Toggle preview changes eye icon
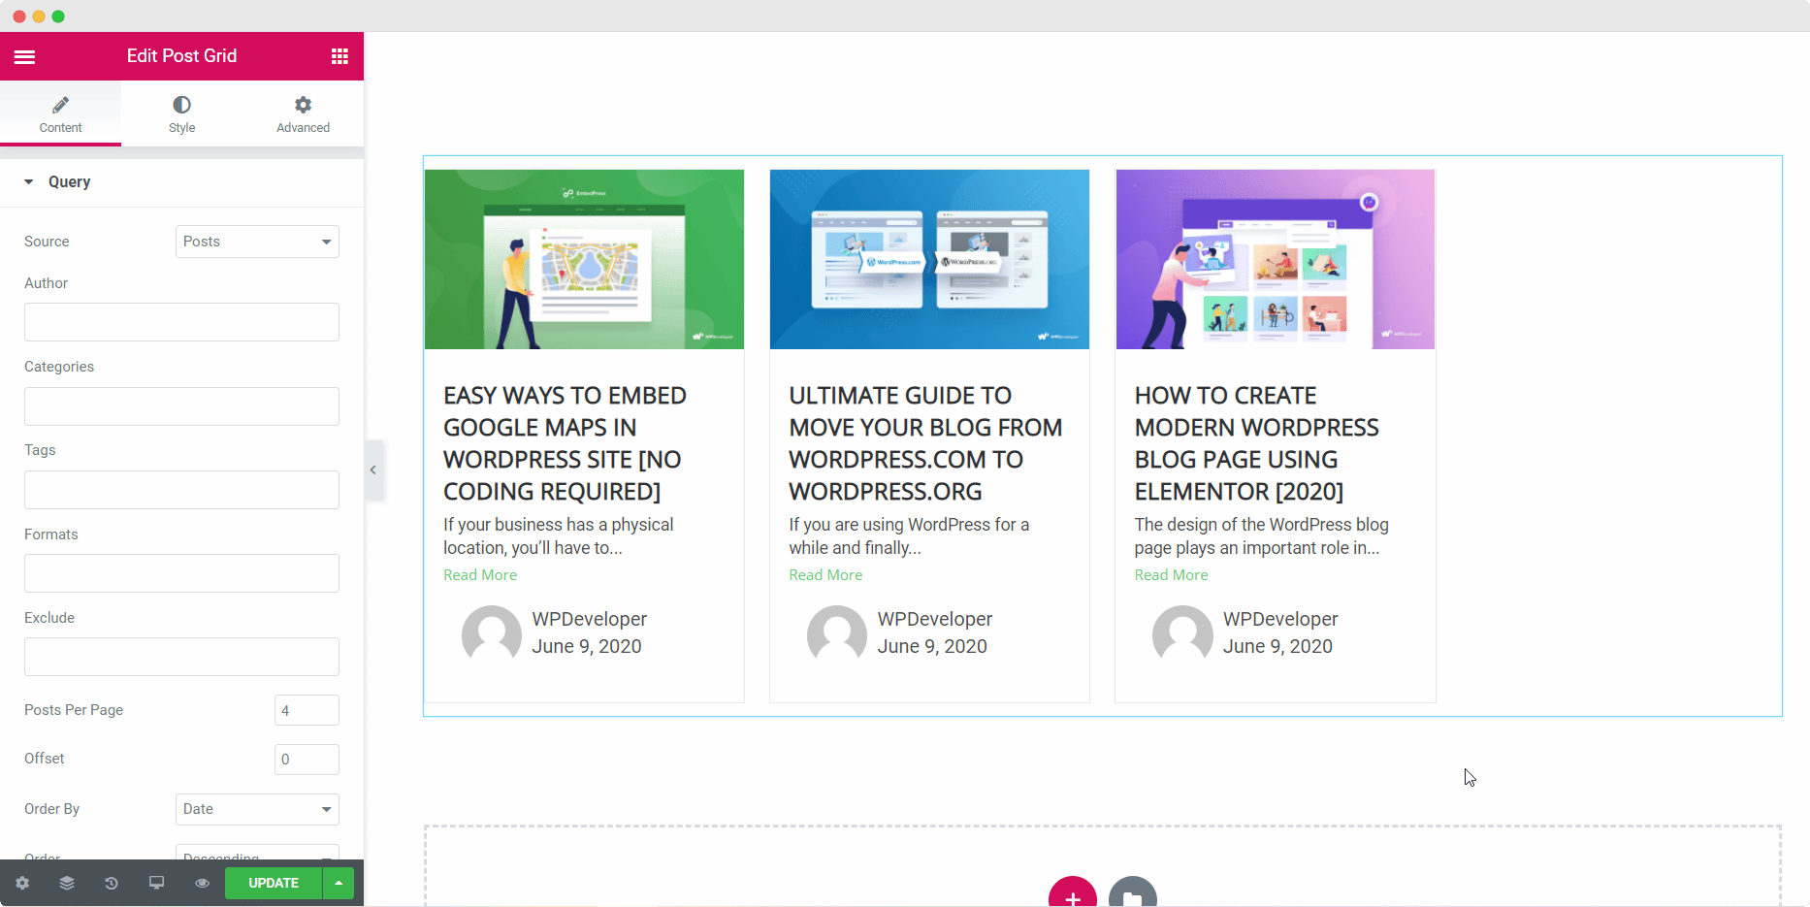 (x=202, y=883)
